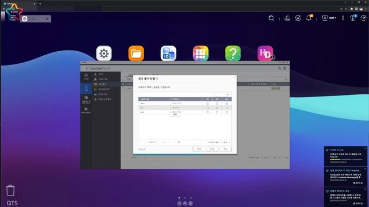Check the Deny box for the test user

(x=227, y=108)
